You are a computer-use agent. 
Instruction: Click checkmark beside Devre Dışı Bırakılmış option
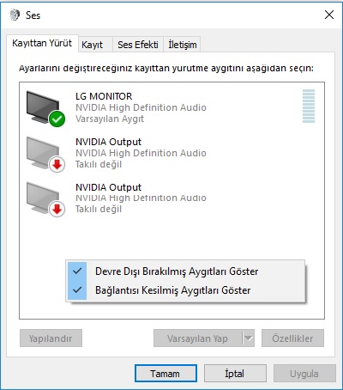(x=77, y=271)
